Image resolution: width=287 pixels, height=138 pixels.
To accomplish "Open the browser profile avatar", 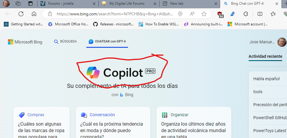I will pos(6,4).
